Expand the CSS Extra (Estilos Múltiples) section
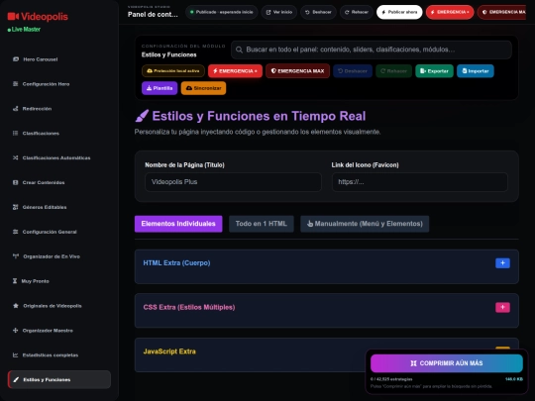Viewport: 535px width, 401px height. pyautogui.click(x=327, y=311)
